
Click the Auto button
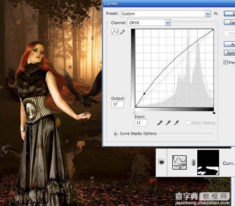(230, 44)
